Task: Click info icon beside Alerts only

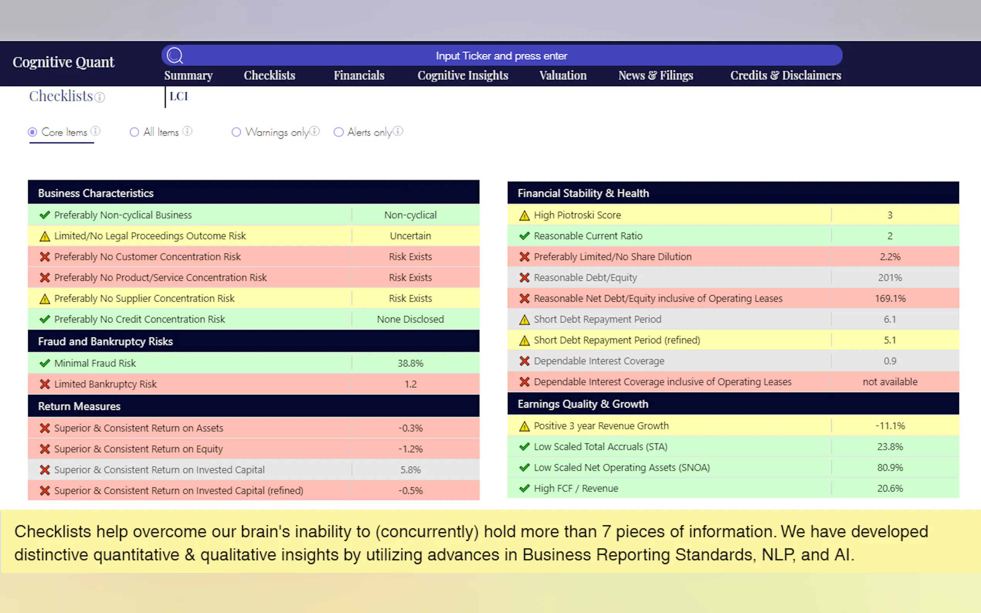Action: point(398,131)
